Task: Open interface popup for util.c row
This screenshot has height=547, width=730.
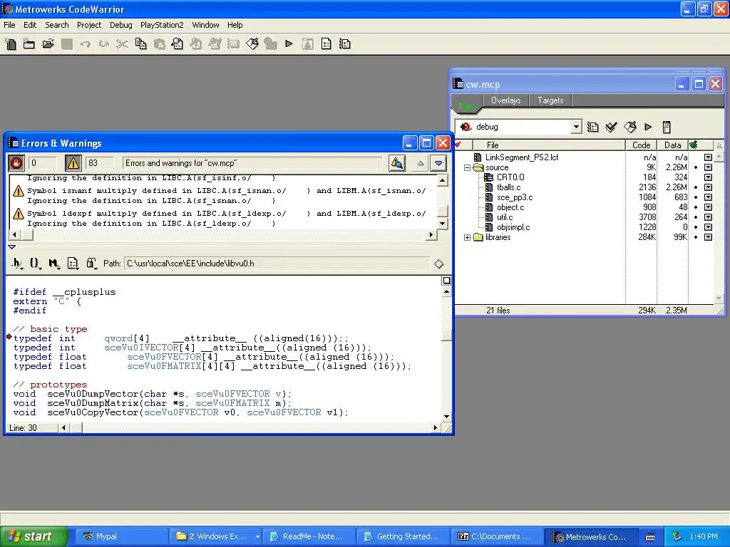Action: 708,217
